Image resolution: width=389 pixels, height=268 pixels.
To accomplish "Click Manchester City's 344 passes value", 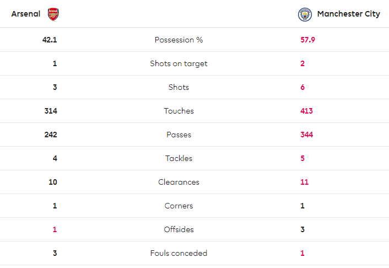I will pos(306,135).
